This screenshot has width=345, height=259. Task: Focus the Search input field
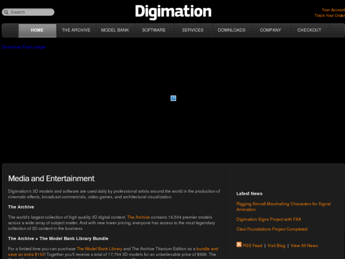pyautogui.click(x=28, y=12)
